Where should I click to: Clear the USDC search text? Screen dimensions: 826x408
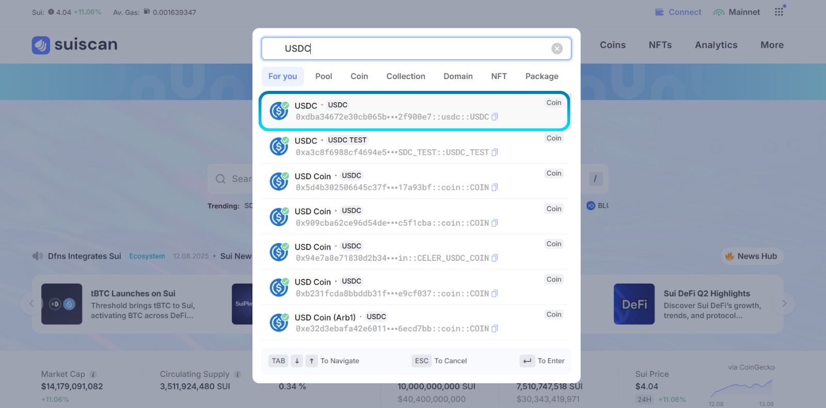pyautogui.click(x=557, y=49)
